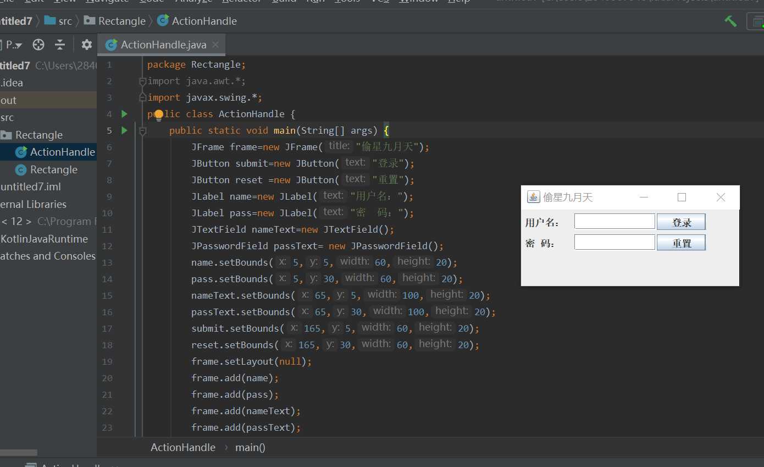Click the 偷星九月天 window title text
This screenshot has width=764, height=467.
point(568,197)
